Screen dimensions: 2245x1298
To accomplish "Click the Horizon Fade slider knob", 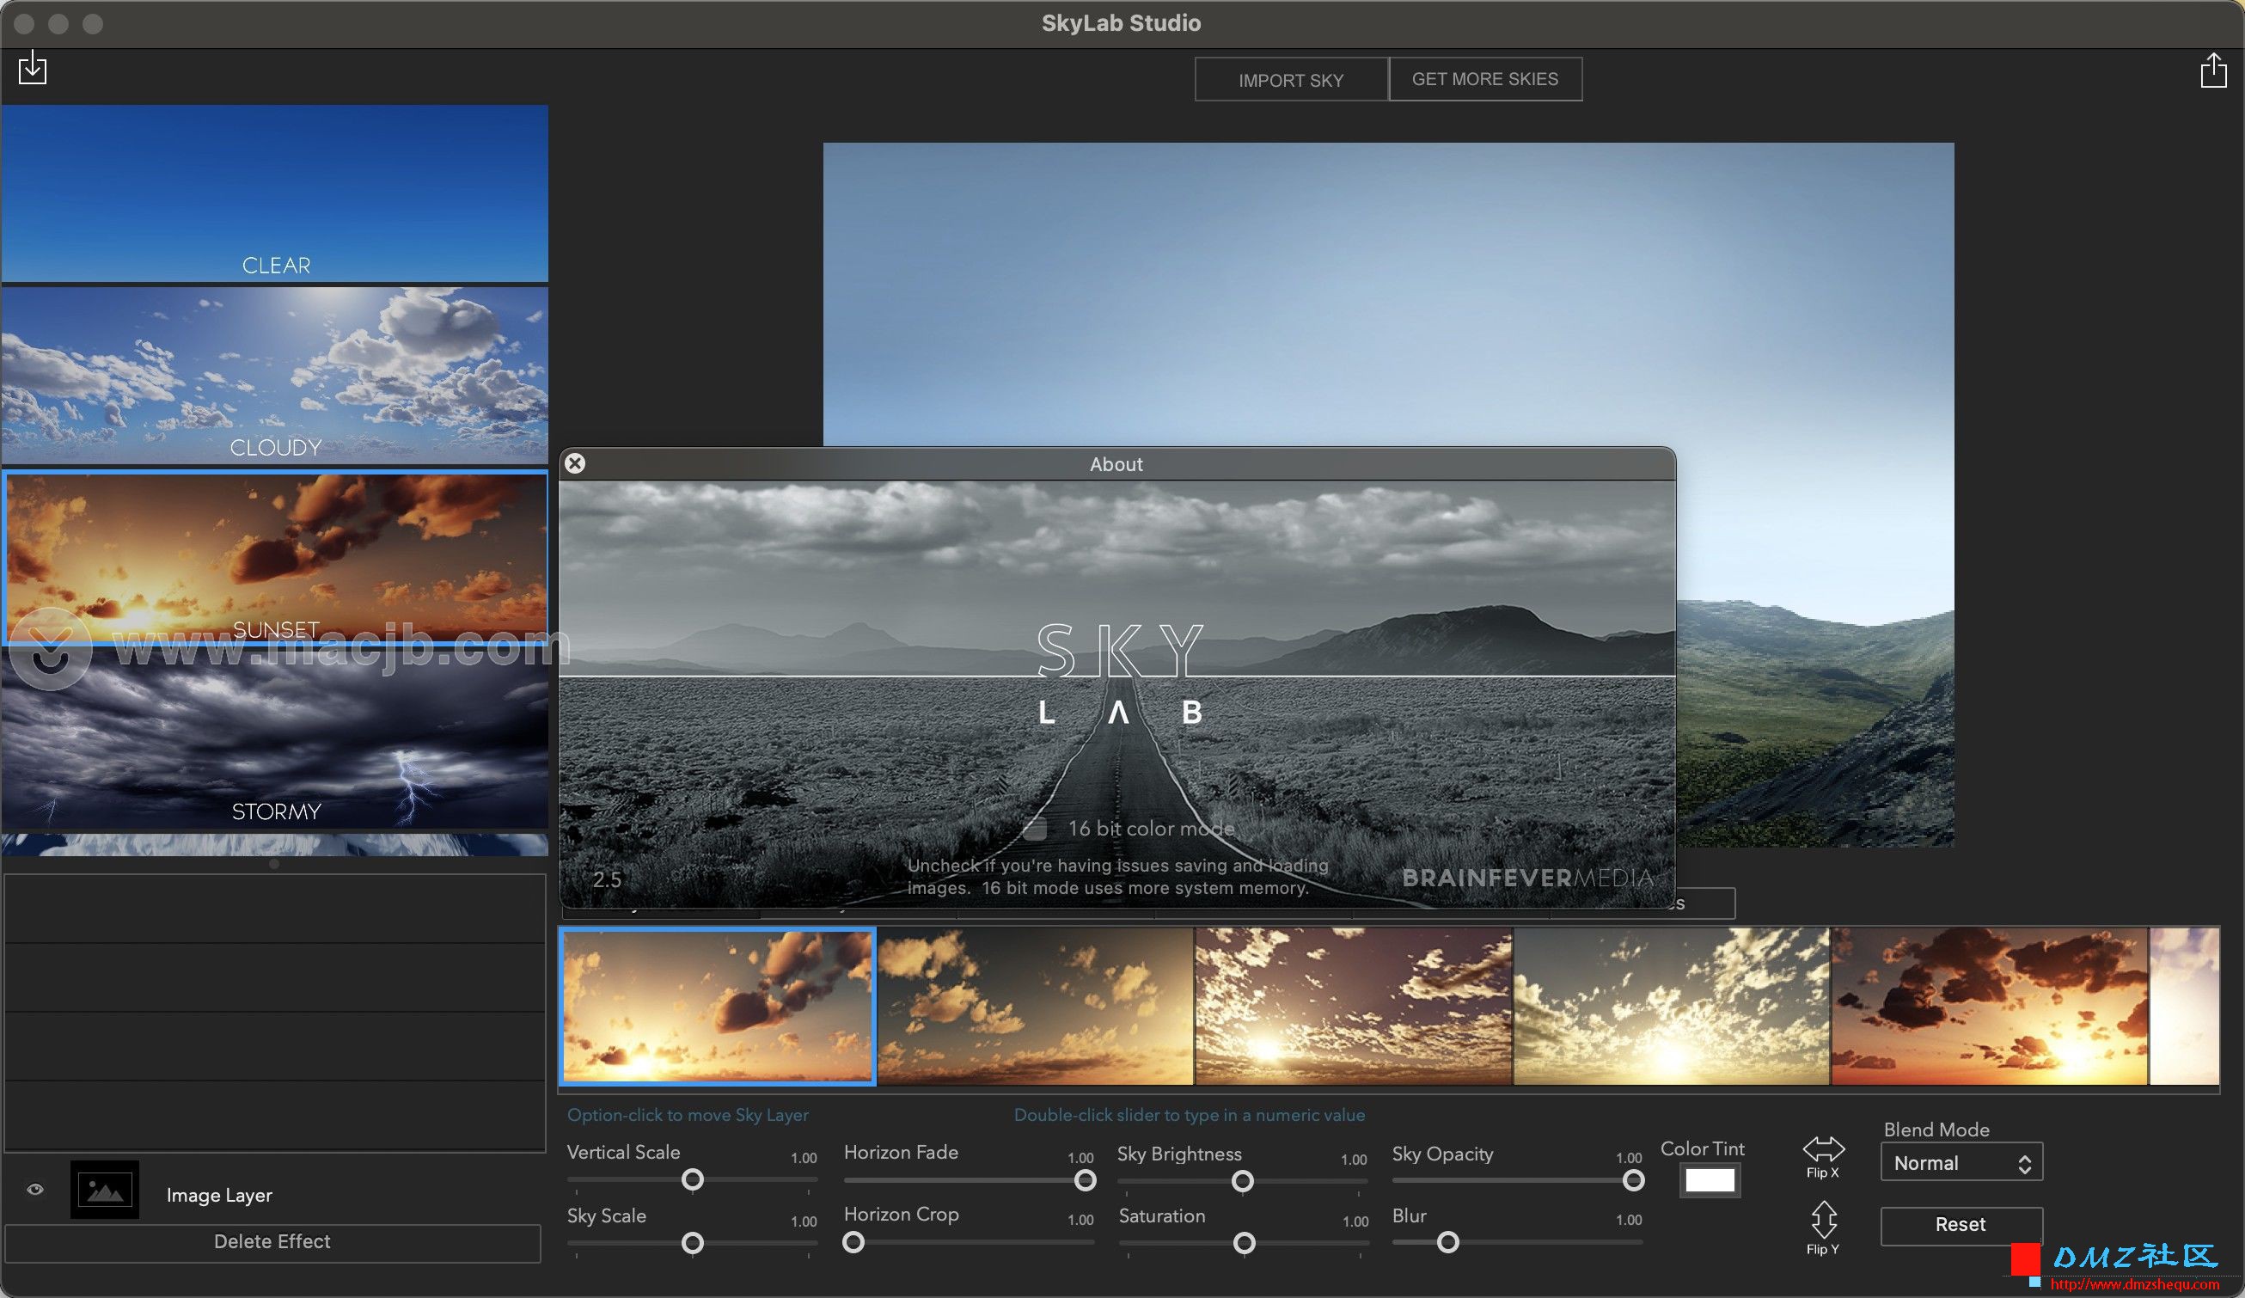I will [x=1085, y=1180].
